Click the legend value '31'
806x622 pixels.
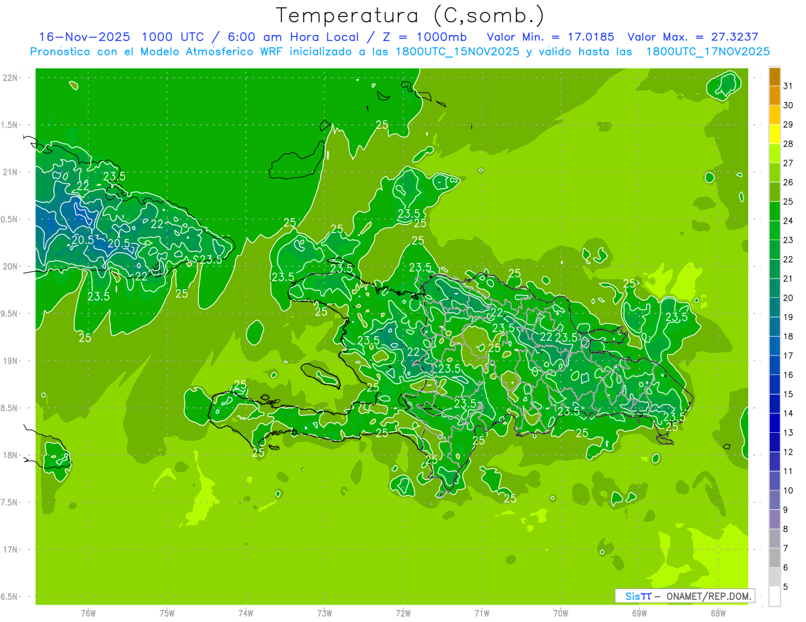pyautogui.click(x=789, y=86)
